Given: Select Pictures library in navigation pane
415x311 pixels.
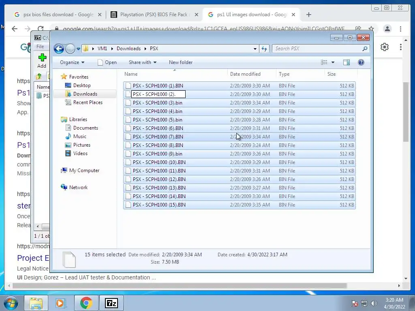Looking at the screenshot, I should click(x=81, y=145).
